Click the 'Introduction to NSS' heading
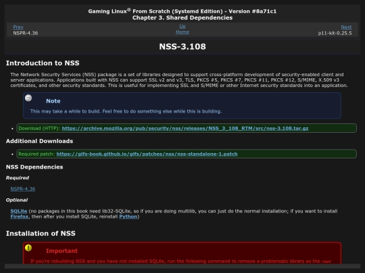The image size is (365, 273). pos(43,63)
